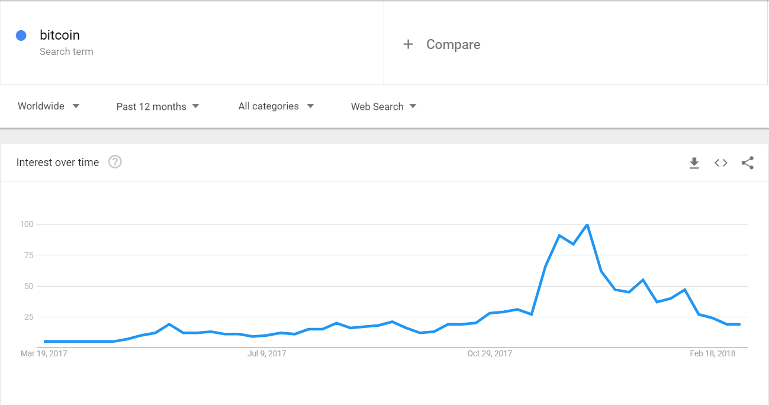Expand the Past 12 months time range
Image resolution: width=769 pixels, height=406 pixels.
click(157, 106)
